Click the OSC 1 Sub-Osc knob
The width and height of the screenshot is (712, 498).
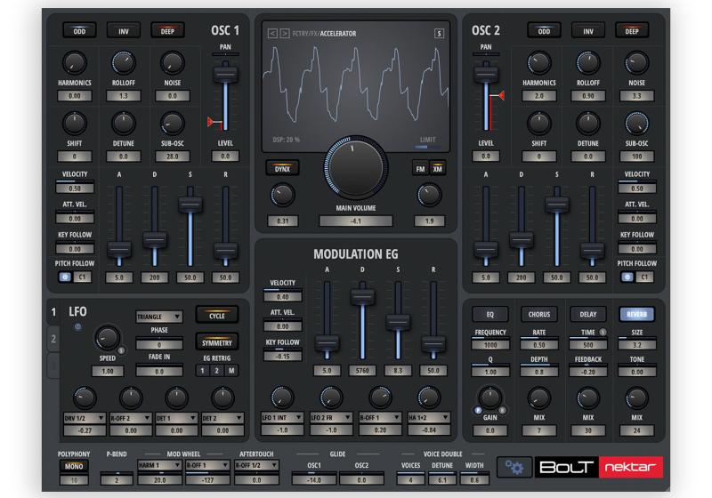pyautogui.click(x=172, y=123)
